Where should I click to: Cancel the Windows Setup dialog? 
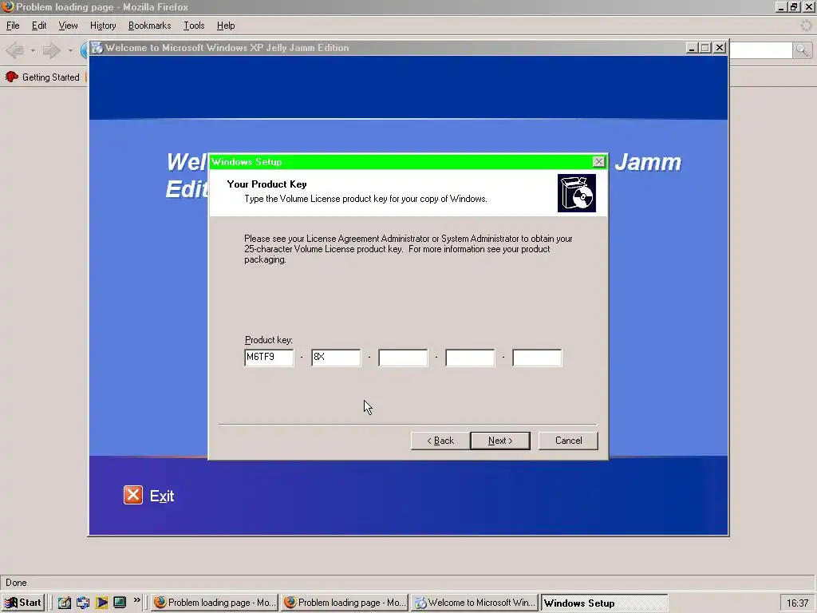tap(568, 441)
